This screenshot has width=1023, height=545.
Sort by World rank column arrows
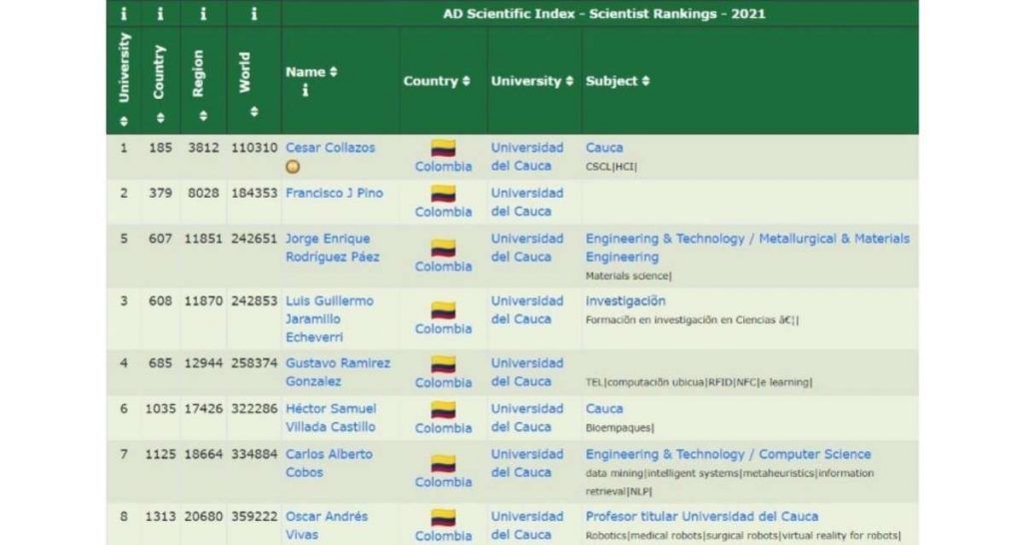coord(254,112)
